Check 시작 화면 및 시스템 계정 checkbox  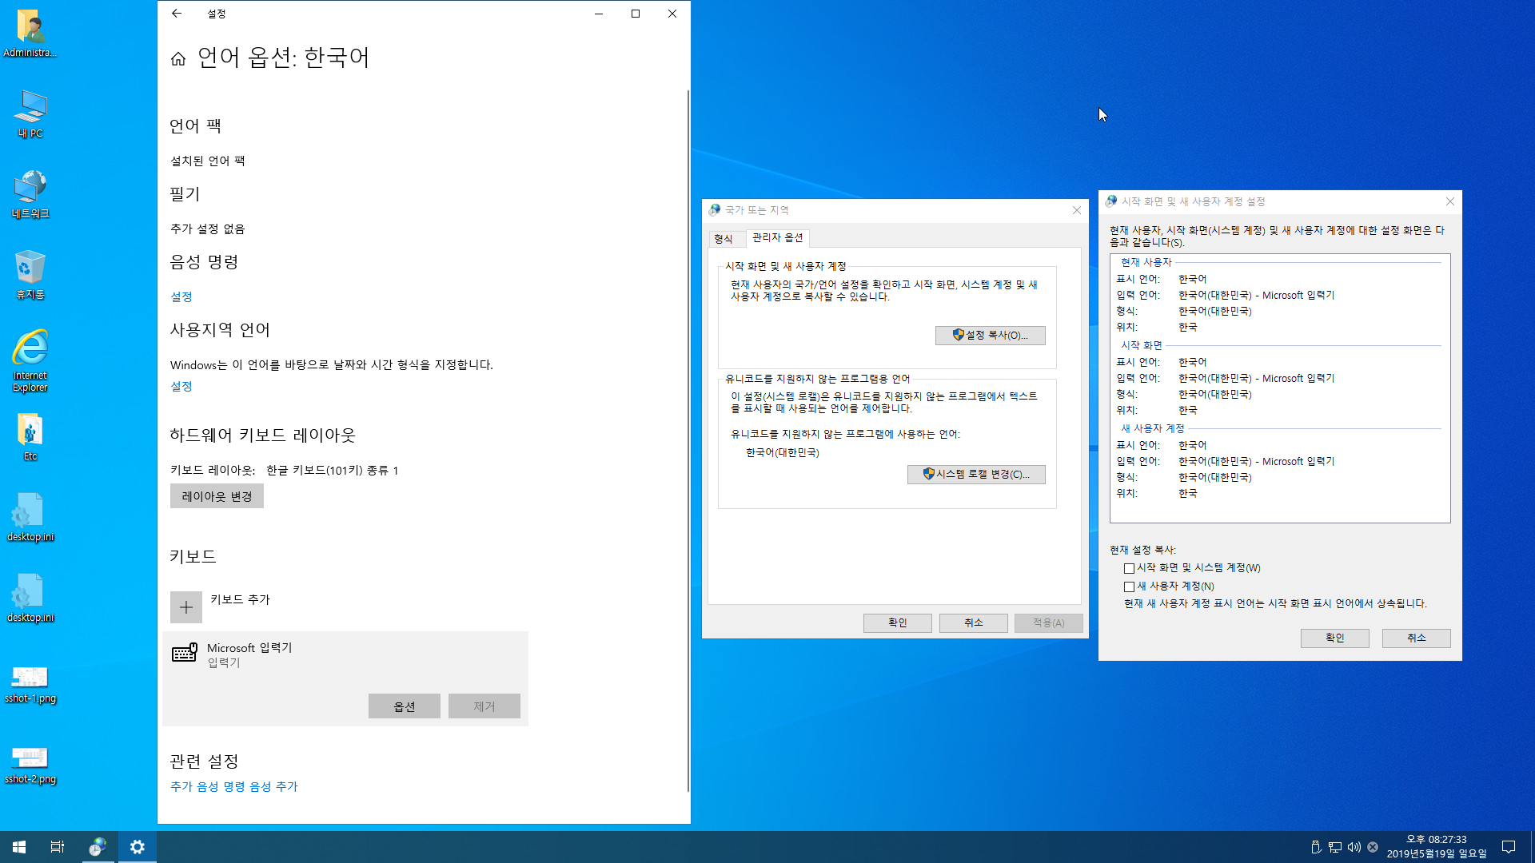(x=1129, y=568)
